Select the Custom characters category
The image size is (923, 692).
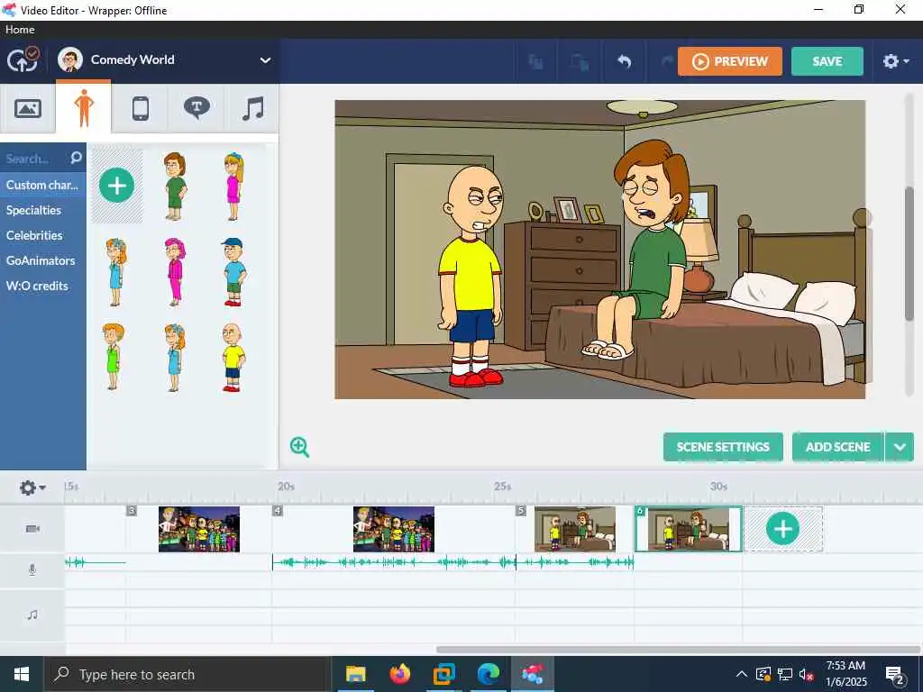pos(43,185)
